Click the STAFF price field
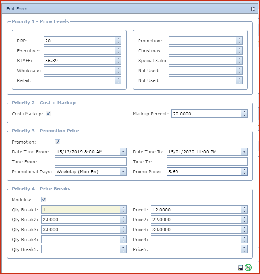Viewport: 260px width, 274px height. [x=79, y=61]
